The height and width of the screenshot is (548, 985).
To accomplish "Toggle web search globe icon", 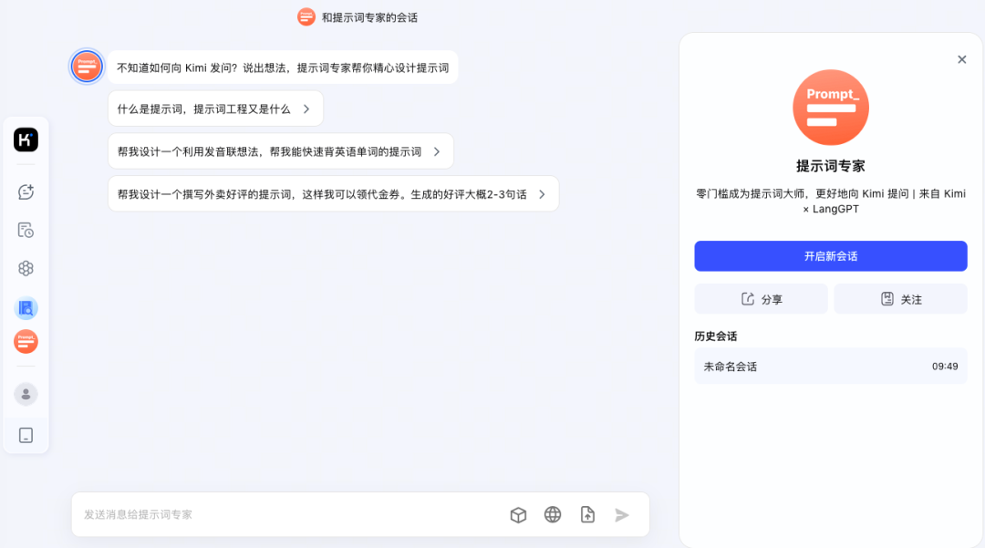I will (x=553, y=515).
